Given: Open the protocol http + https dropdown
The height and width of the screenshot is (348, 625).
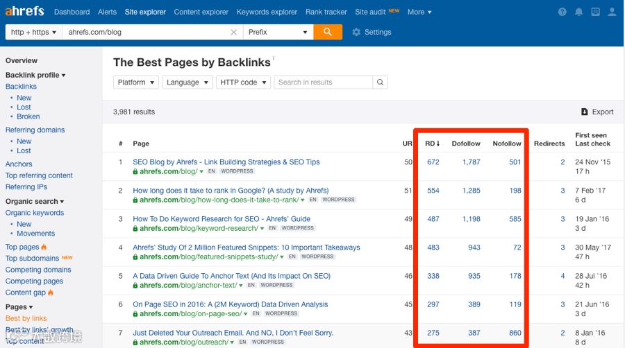Looking at the screenshot, I should [x=34, y=32].
